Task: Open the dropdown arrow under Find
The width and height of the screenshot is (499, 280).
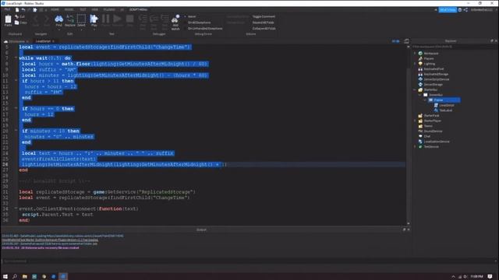Action: click(x=59, y=30)
